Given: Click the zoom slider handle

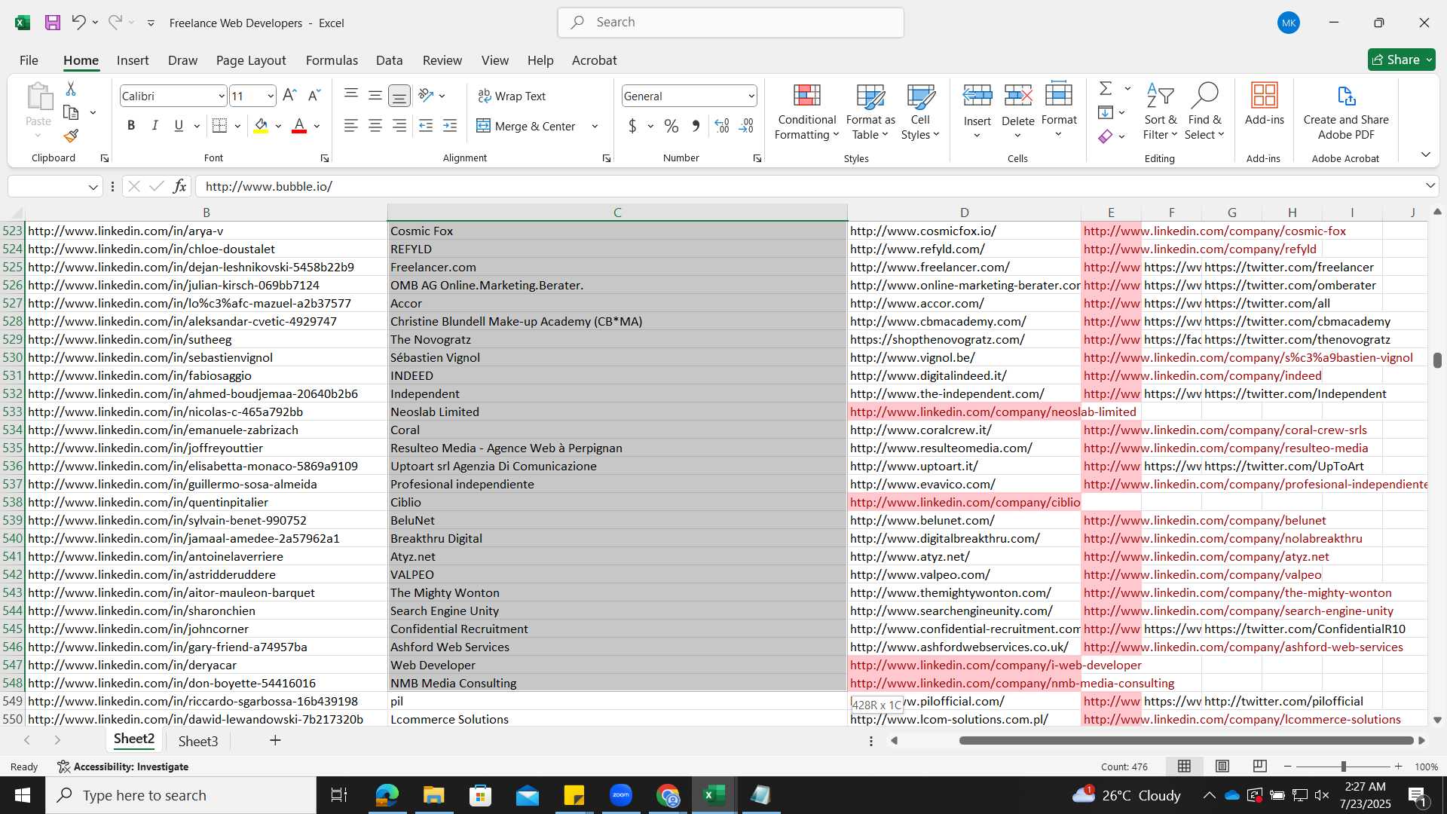Looking at the screenshot, I should click(1343, 767).
